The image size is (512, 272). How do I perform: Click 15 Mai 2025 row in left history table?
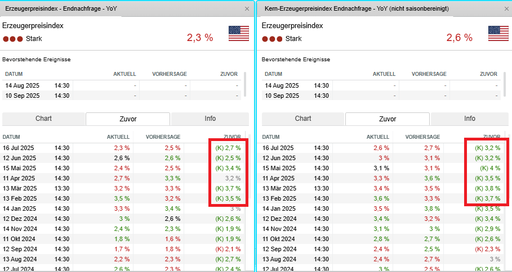click(123, 168)
